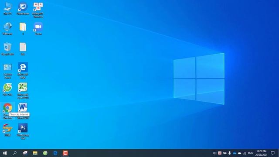Click Show Desktop sliver at taskbar end
The width and height of the screenshot is (279, 157).
278,153
